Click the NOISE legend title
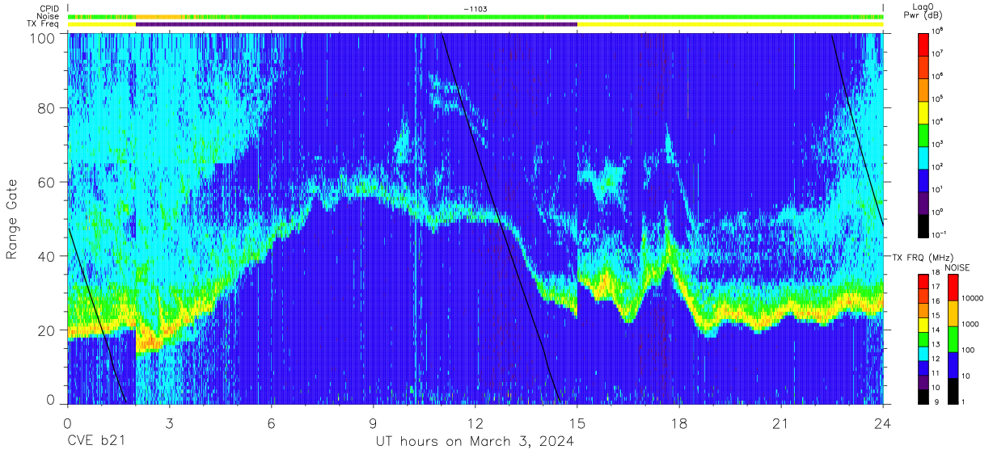 tap(958, 267)
